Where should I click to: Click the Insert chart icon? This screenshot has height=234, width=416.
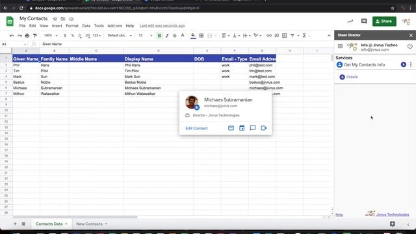tap(285, 36)
